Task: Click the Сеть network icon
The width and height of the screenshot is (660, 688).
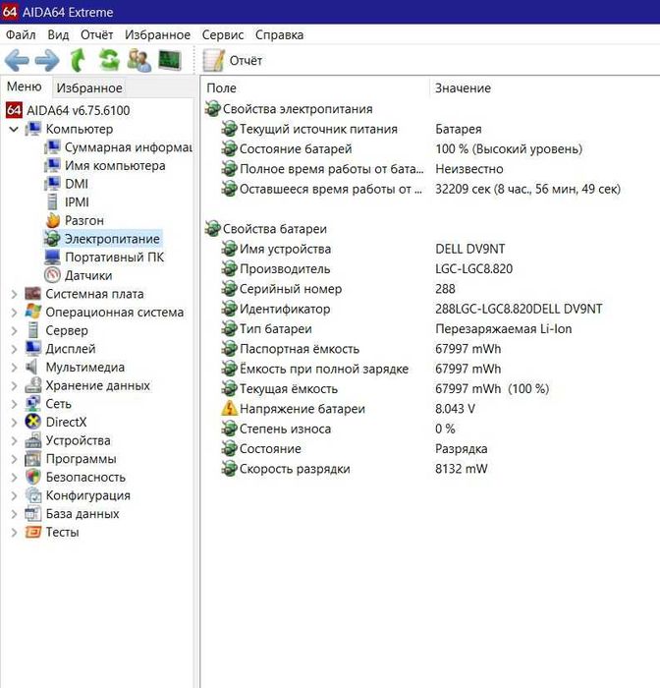Action: coord(33,403)
